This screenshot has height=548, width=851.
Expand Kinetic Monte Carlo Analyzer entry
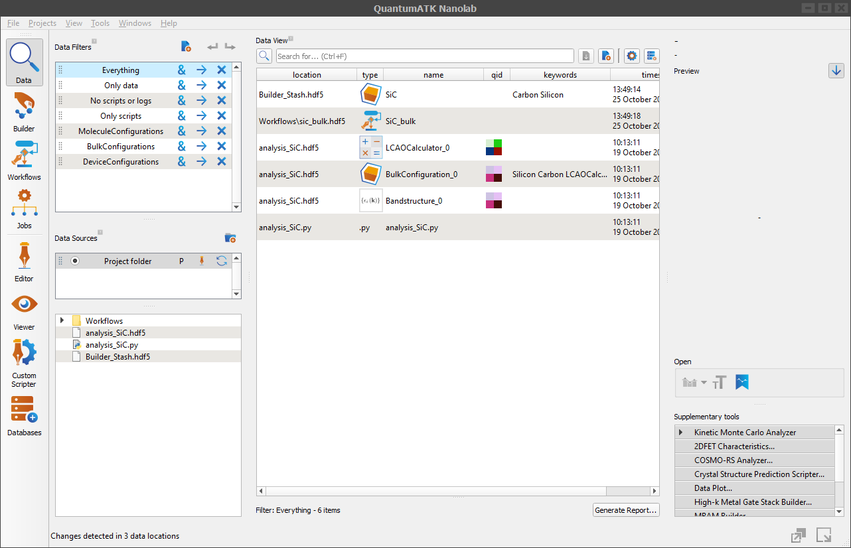(x=680, y=433)
